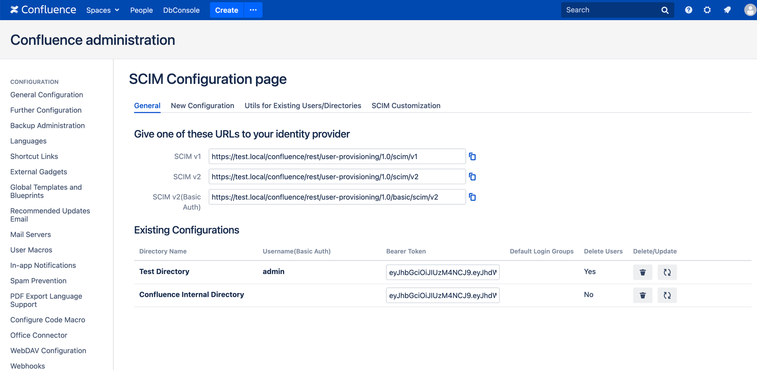The height and width of the screenshot is (370, 757).
Task: Open the DbConsole menu item
Action: (181, 10)
